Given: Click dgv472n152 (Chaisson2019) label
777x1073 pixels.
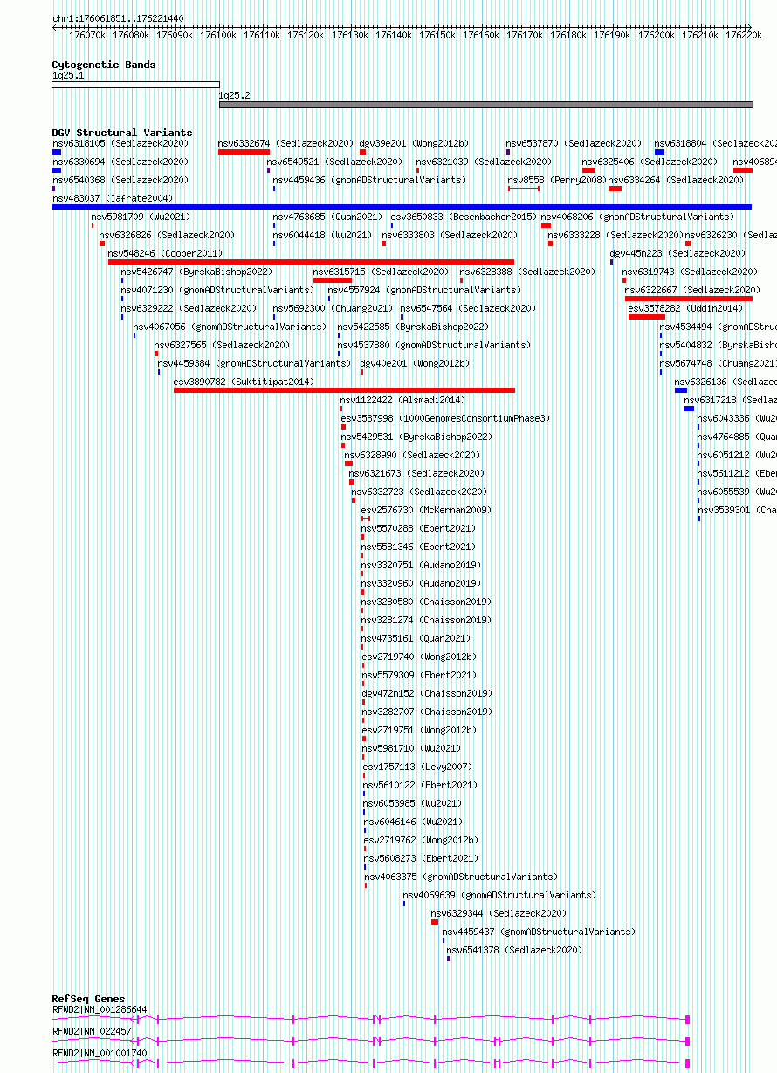Looking at the screenshot, I should [428, 693].
